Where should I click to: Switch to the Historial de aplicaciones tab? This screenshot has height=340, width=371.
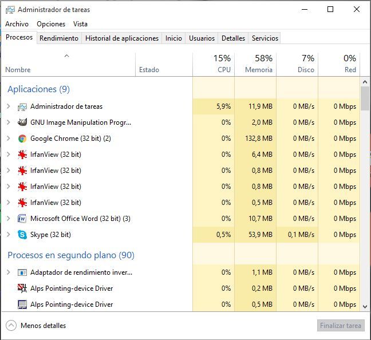[122, 38]
